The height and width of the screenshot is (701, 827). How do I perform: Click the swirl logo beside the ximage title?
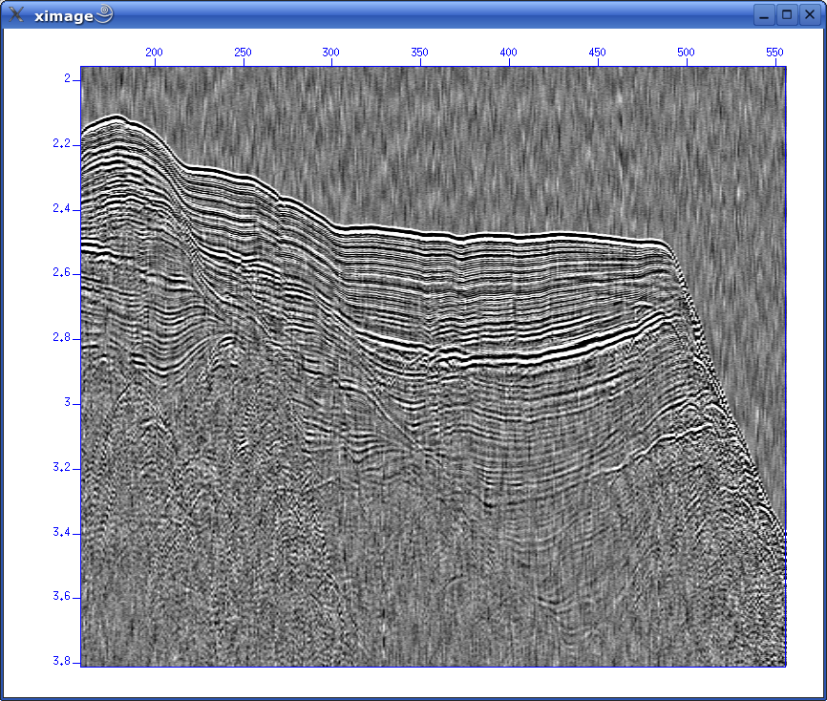[x=104, y=13]
